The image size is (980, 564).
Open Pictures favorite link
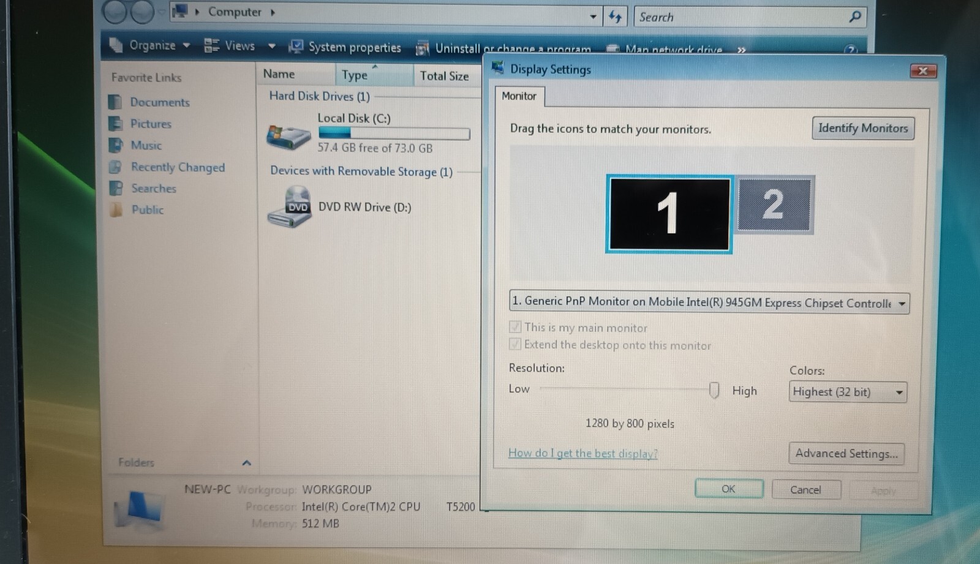pos(151,124)
